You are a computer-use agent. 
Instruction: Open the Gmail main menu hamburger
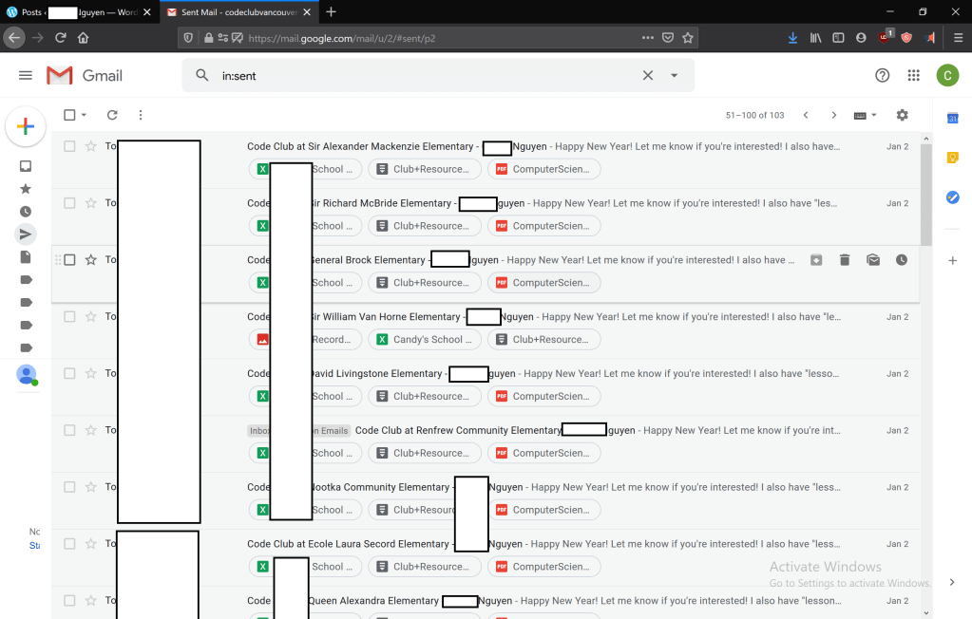26,75
